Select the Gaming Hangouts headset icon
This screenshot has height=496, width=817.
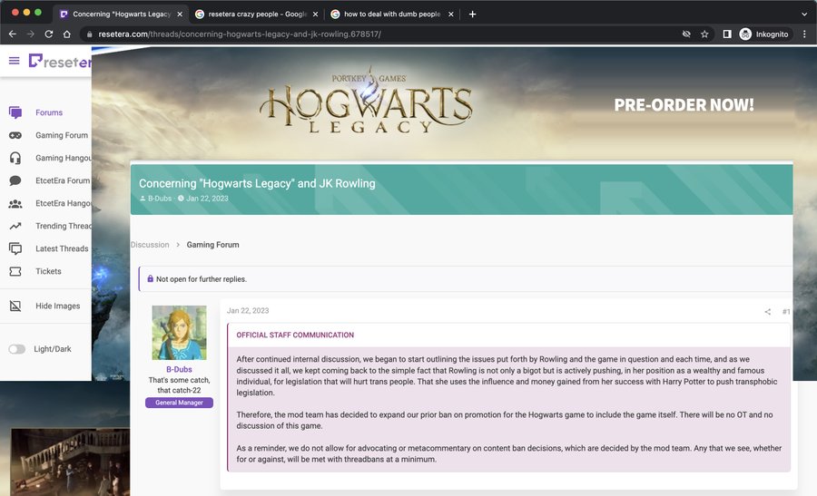tap(15, 158)
